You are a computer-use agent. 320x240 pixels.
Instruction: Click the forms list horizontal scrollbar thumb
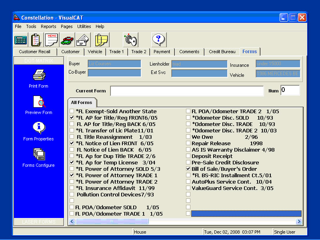pos(112,221)
